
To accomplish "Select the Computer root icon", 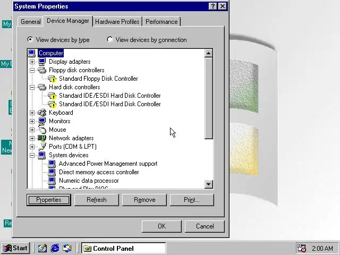I will 32,53.
